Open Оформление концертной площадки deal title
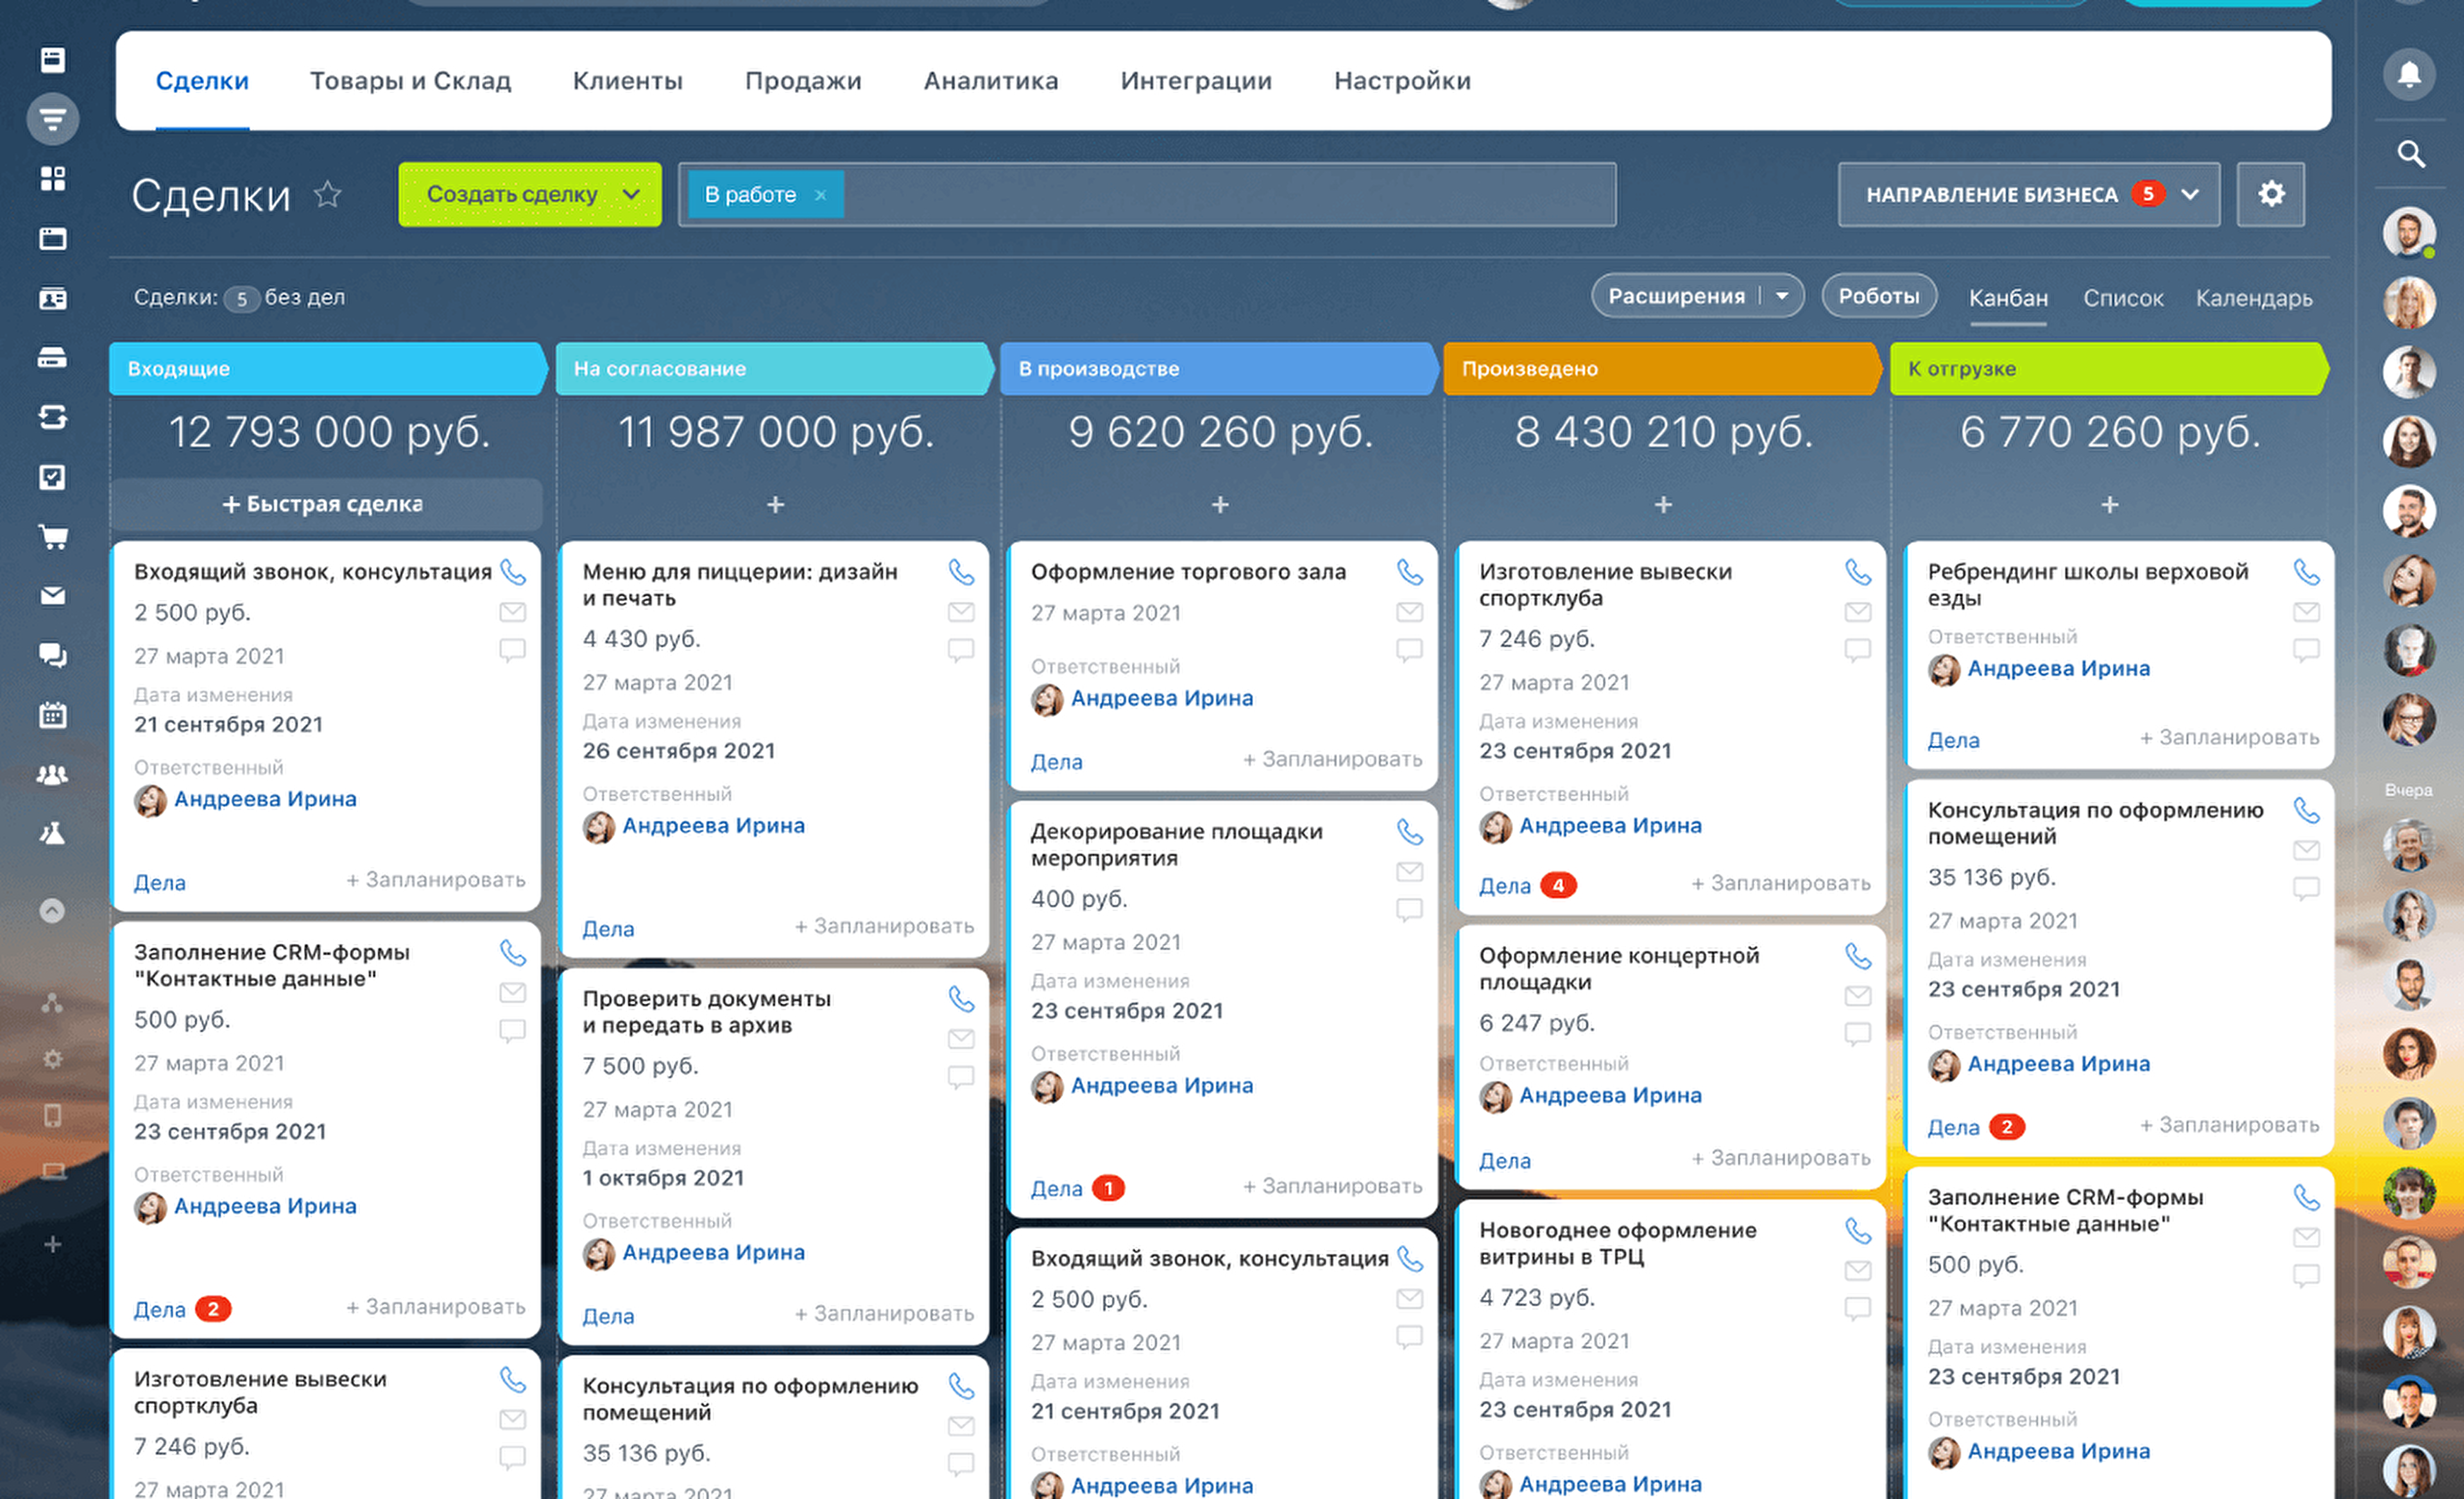 1619,968
